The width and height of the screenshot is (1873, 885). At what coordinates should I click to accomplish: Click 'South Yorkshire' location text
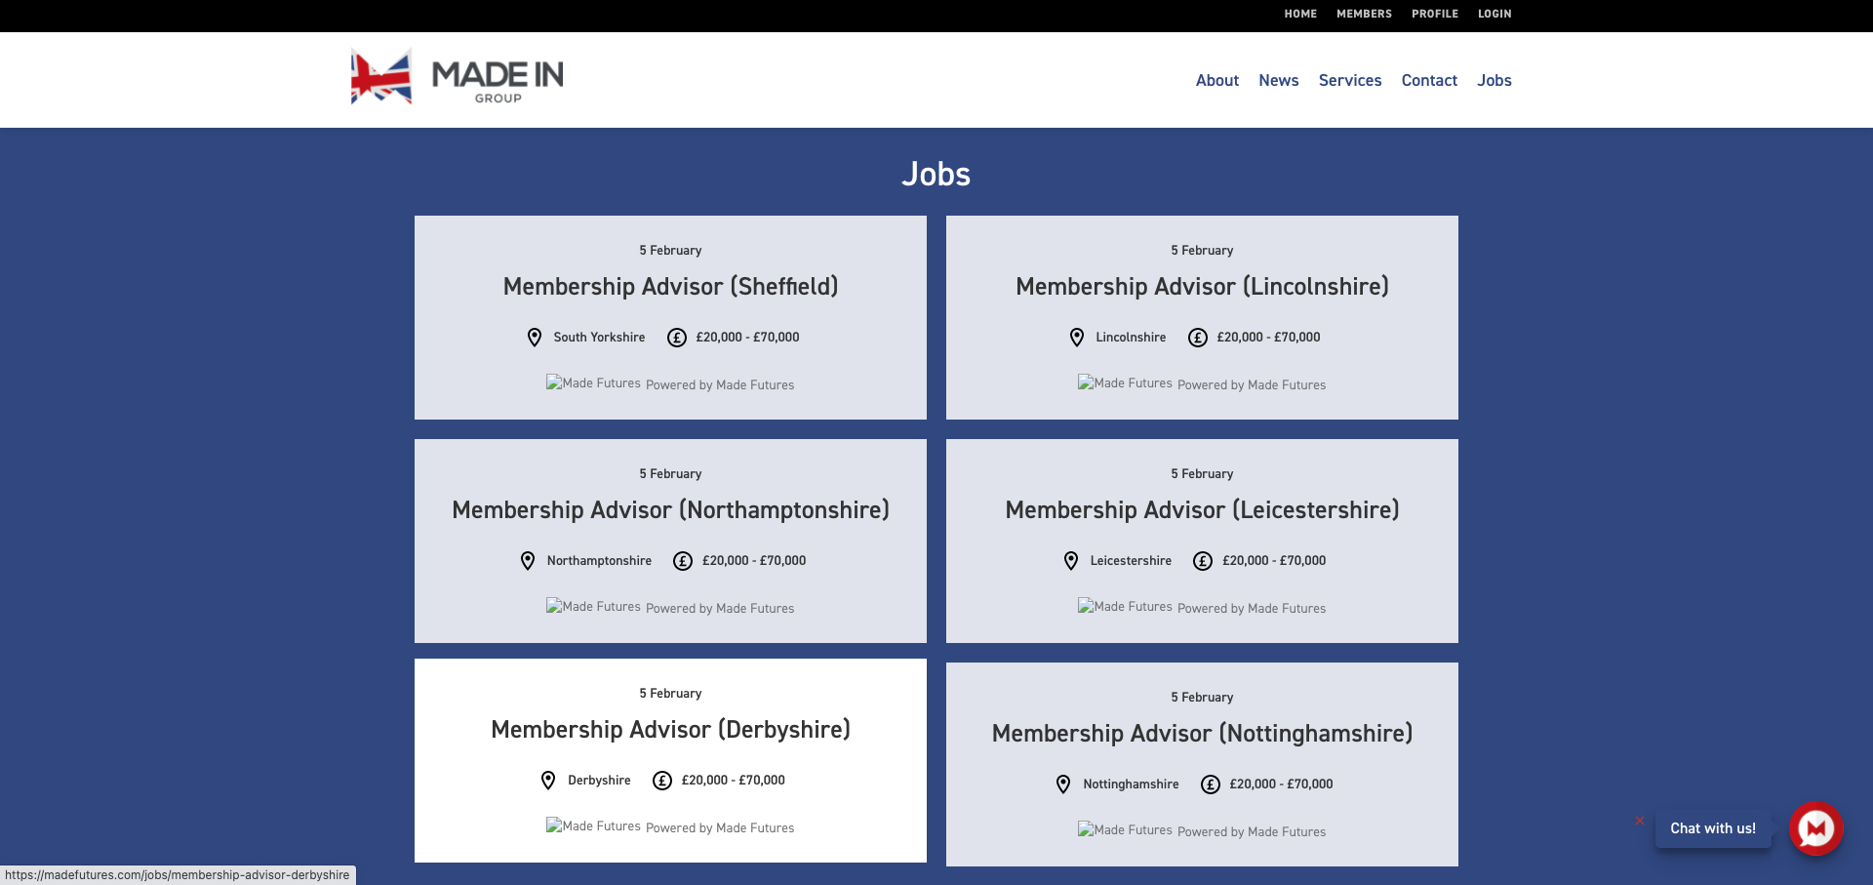(x=599, y=338)
